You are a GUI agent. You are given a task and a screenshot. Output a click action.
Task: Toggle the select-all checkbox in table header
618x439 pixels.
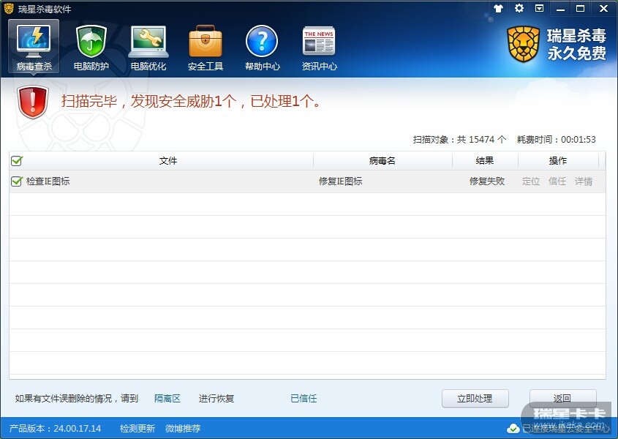(x=17, y=160)
